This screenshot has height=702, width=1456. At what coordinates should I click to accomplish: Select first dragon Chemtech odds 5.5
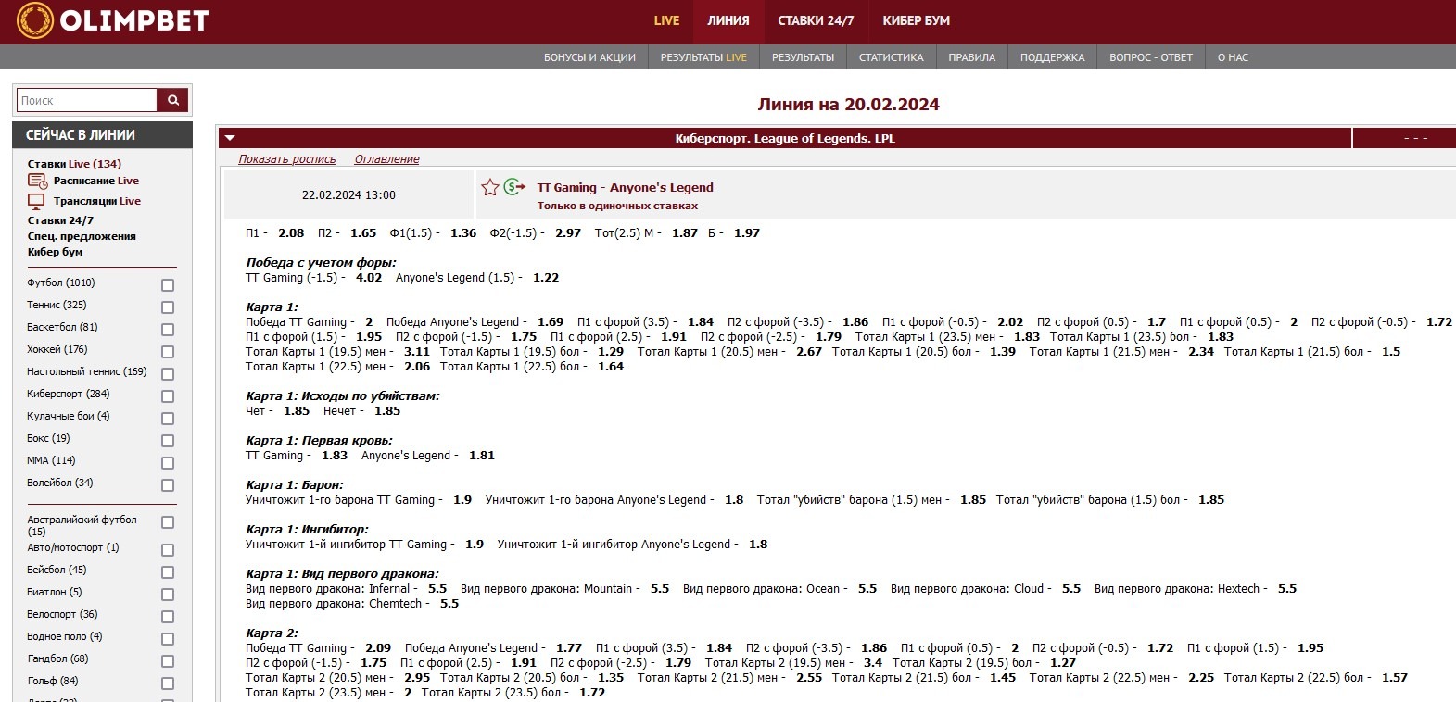pyautogui.click(x=449, y=604)
